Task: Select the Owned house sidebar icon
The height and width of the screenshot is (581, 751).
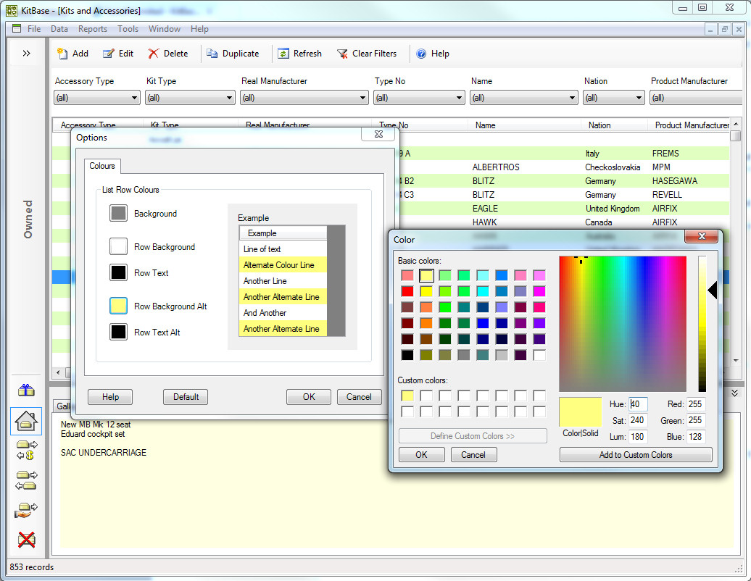Action: tap(26, 421)
